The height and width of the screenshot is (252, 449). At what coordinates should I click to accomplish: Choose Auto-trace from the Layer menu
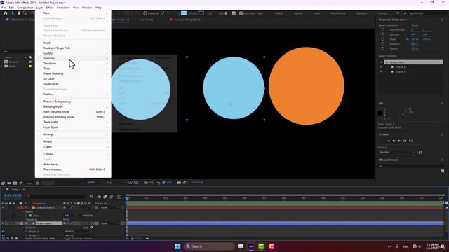[73, 164]
